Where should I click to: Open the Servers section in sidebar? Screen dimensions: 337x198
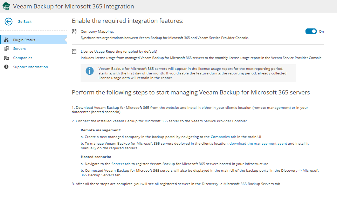[19, 49]
